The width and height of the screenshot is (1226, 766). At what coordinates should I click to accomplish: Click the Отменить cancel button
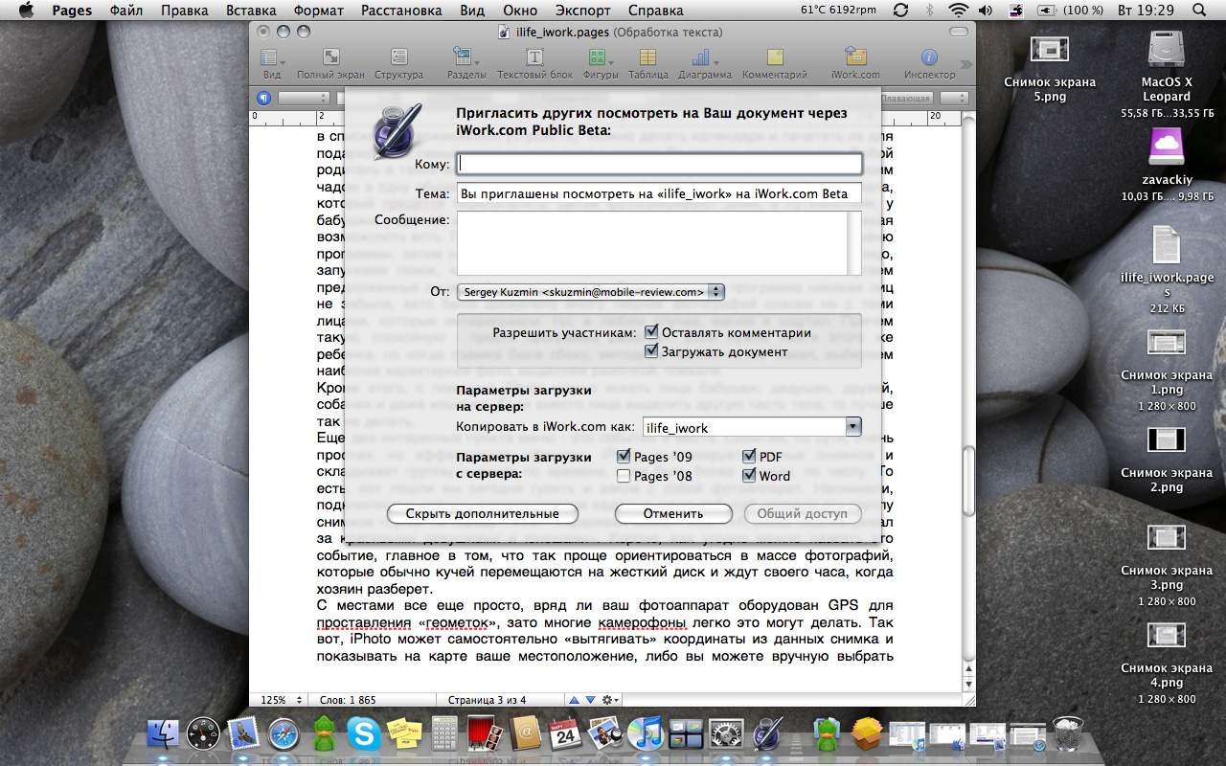tap(673, 513)
